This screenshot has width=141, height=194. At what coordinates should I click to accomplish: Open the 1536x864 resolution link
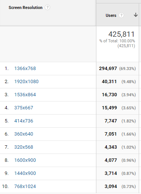25,95
